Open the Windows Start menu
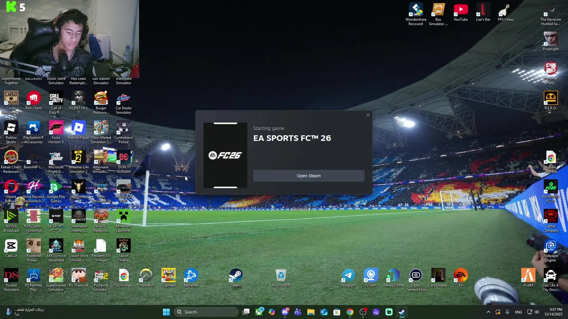 tap(166, 312)
